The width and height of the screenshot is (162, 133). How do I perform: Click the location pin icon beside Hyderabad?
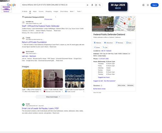pyautogui.click(x=23, y=17)
